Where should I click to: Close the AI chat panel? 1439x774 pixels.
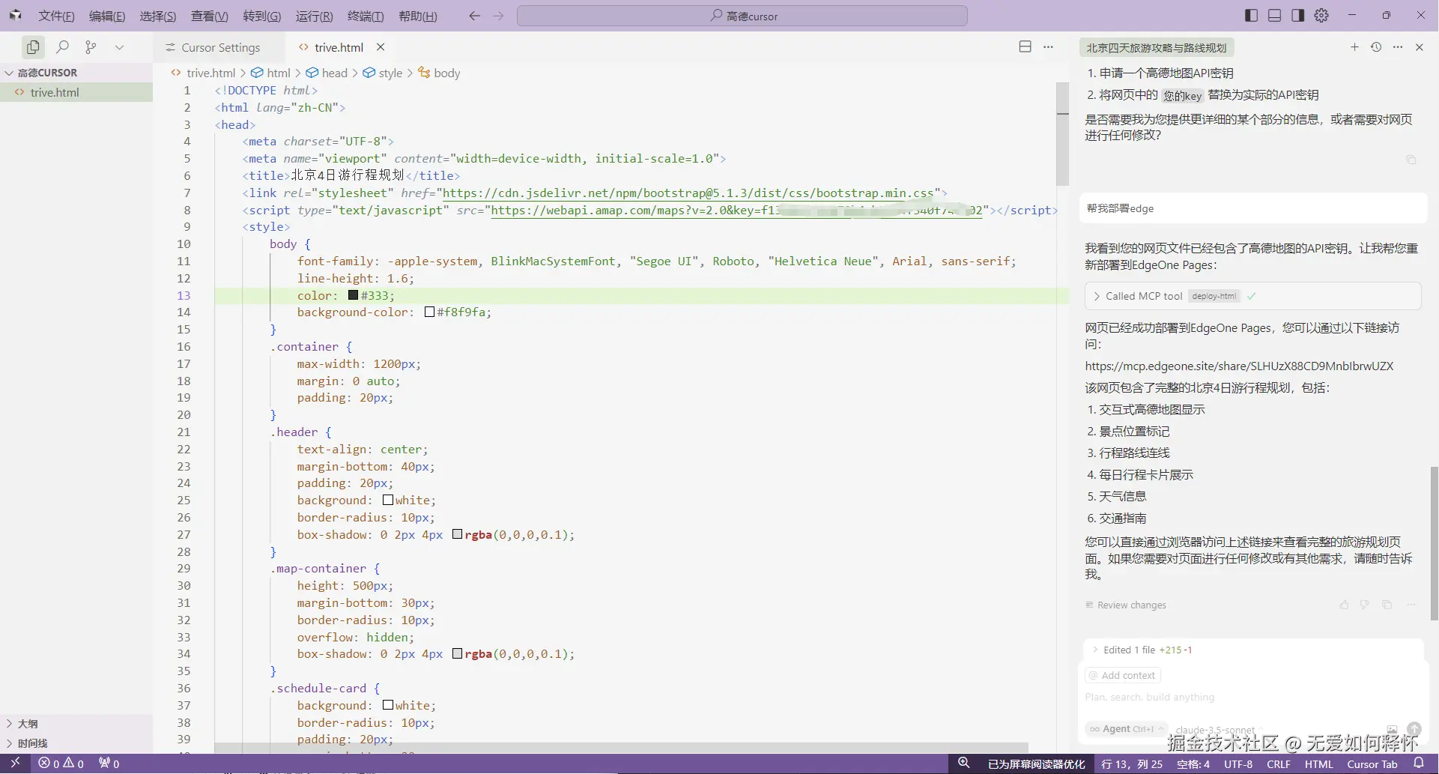[x=1419, y=47]
